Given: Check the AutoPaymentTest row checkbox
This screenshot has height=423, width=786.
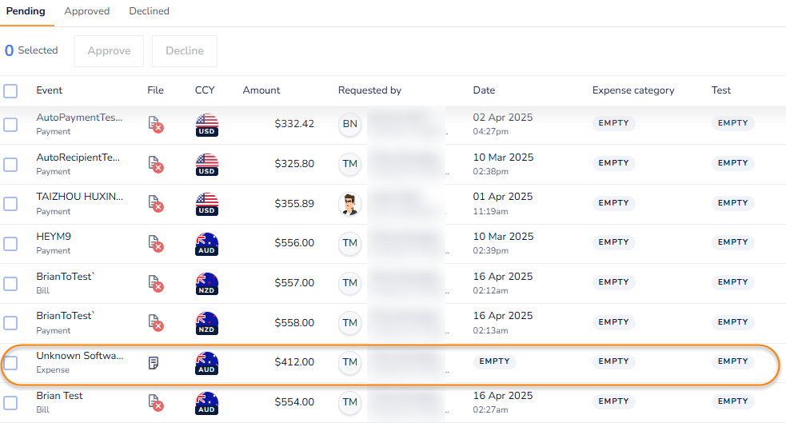Looking at the screenshot, I should click(x=10, y=125).
